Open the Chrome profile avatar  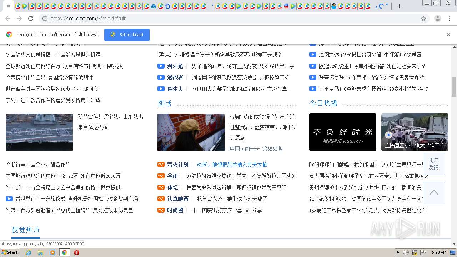pos(438,19)
